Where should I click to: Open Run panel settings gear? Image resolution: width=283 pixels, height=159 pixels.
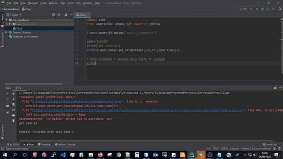click(x=275, y=88)
